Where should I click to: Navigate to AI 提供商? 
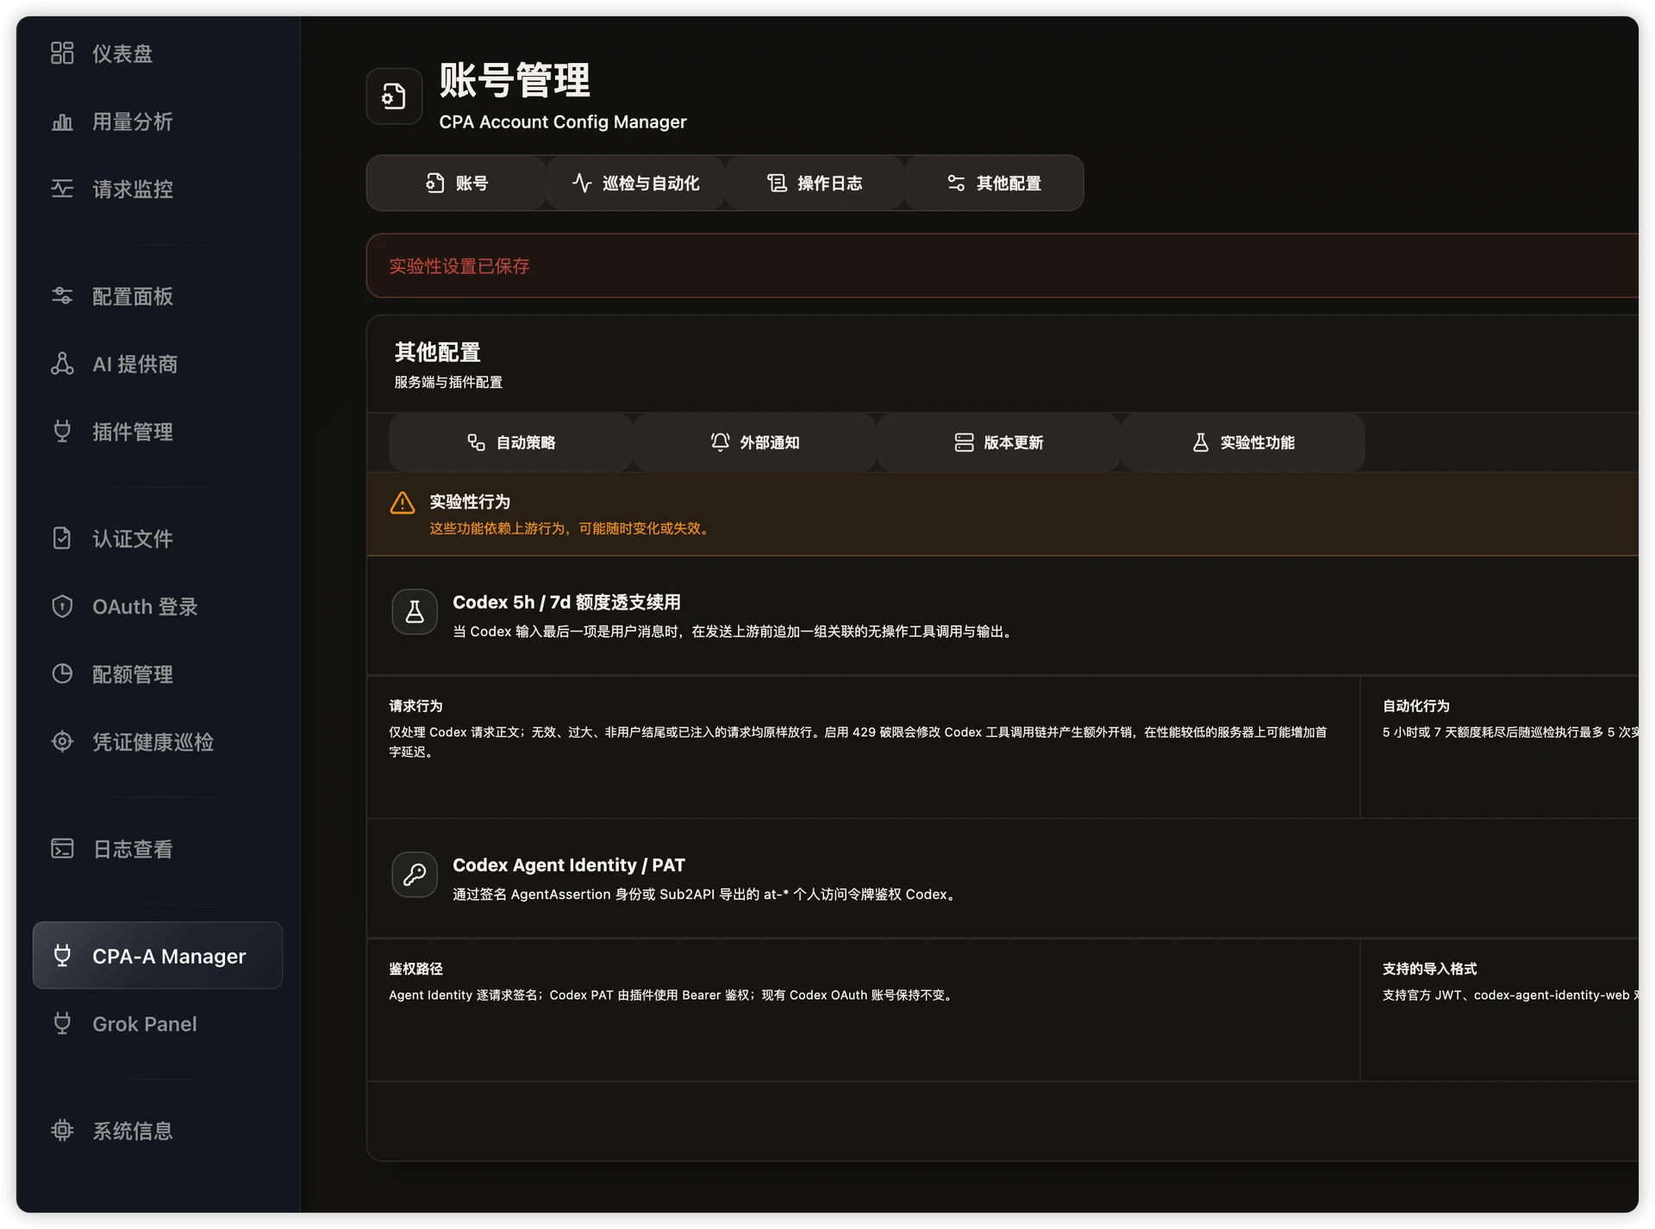[x=158, y=364]
